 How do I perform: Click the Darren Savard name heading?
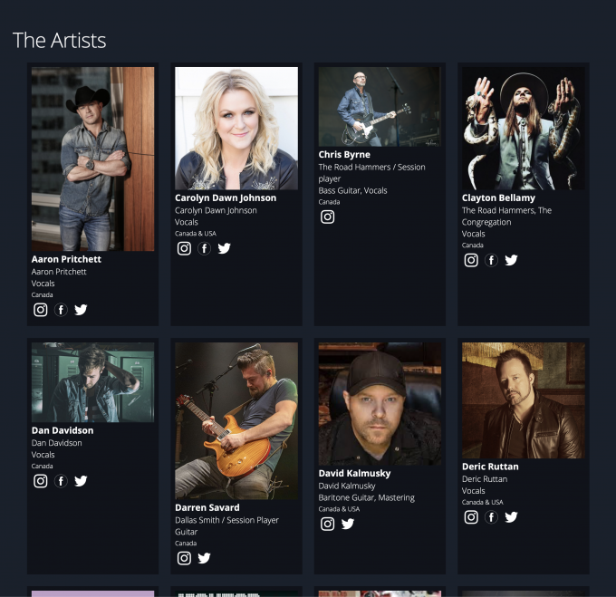click(x=207, y=507)
